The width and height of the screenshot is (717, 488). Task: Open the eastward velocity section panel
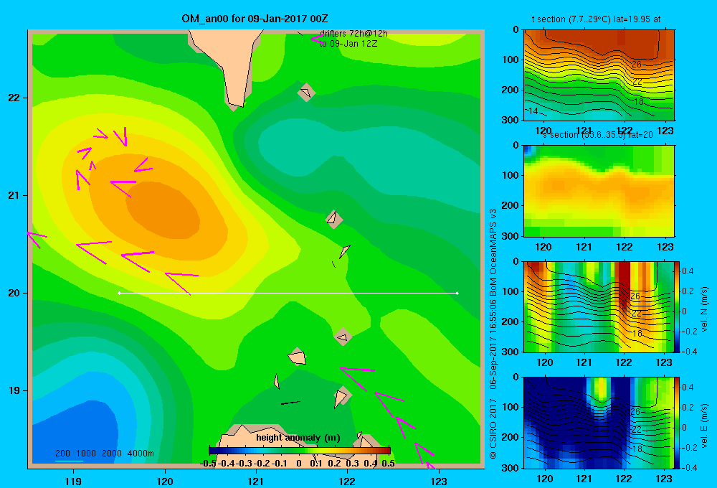tap(598, 423)
